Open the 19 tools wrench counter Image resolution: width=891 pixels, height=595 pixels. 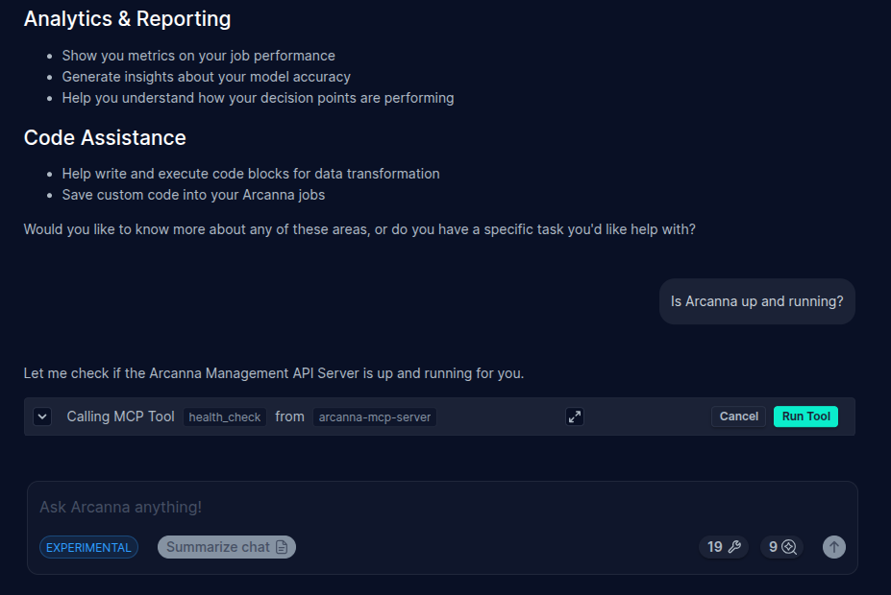coord(724,547)
